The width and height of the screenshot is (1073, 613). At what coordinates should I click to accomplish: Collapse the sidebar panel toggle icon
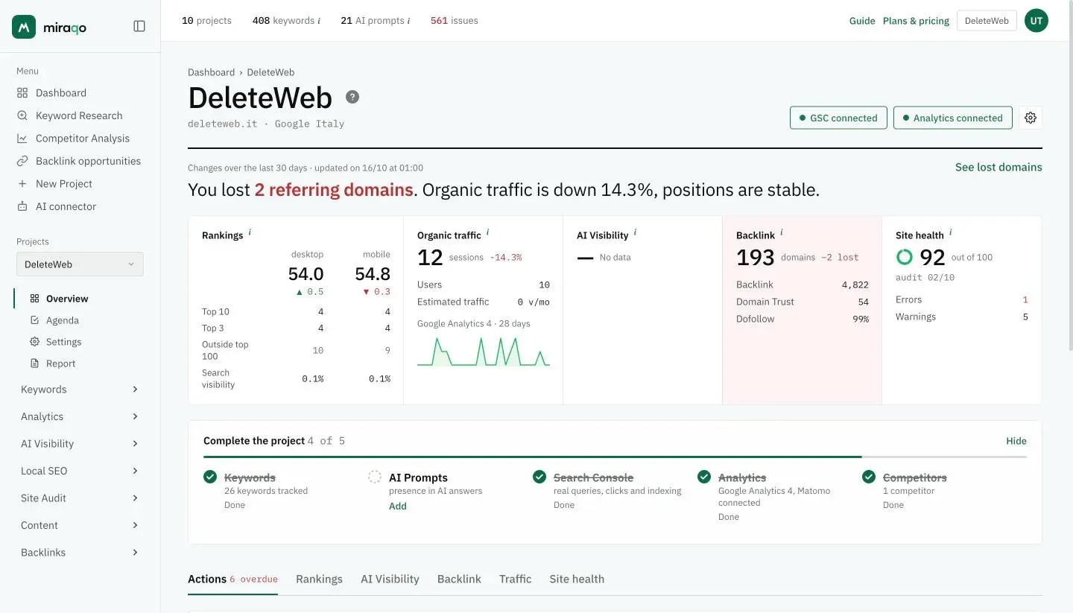point(139,26)
